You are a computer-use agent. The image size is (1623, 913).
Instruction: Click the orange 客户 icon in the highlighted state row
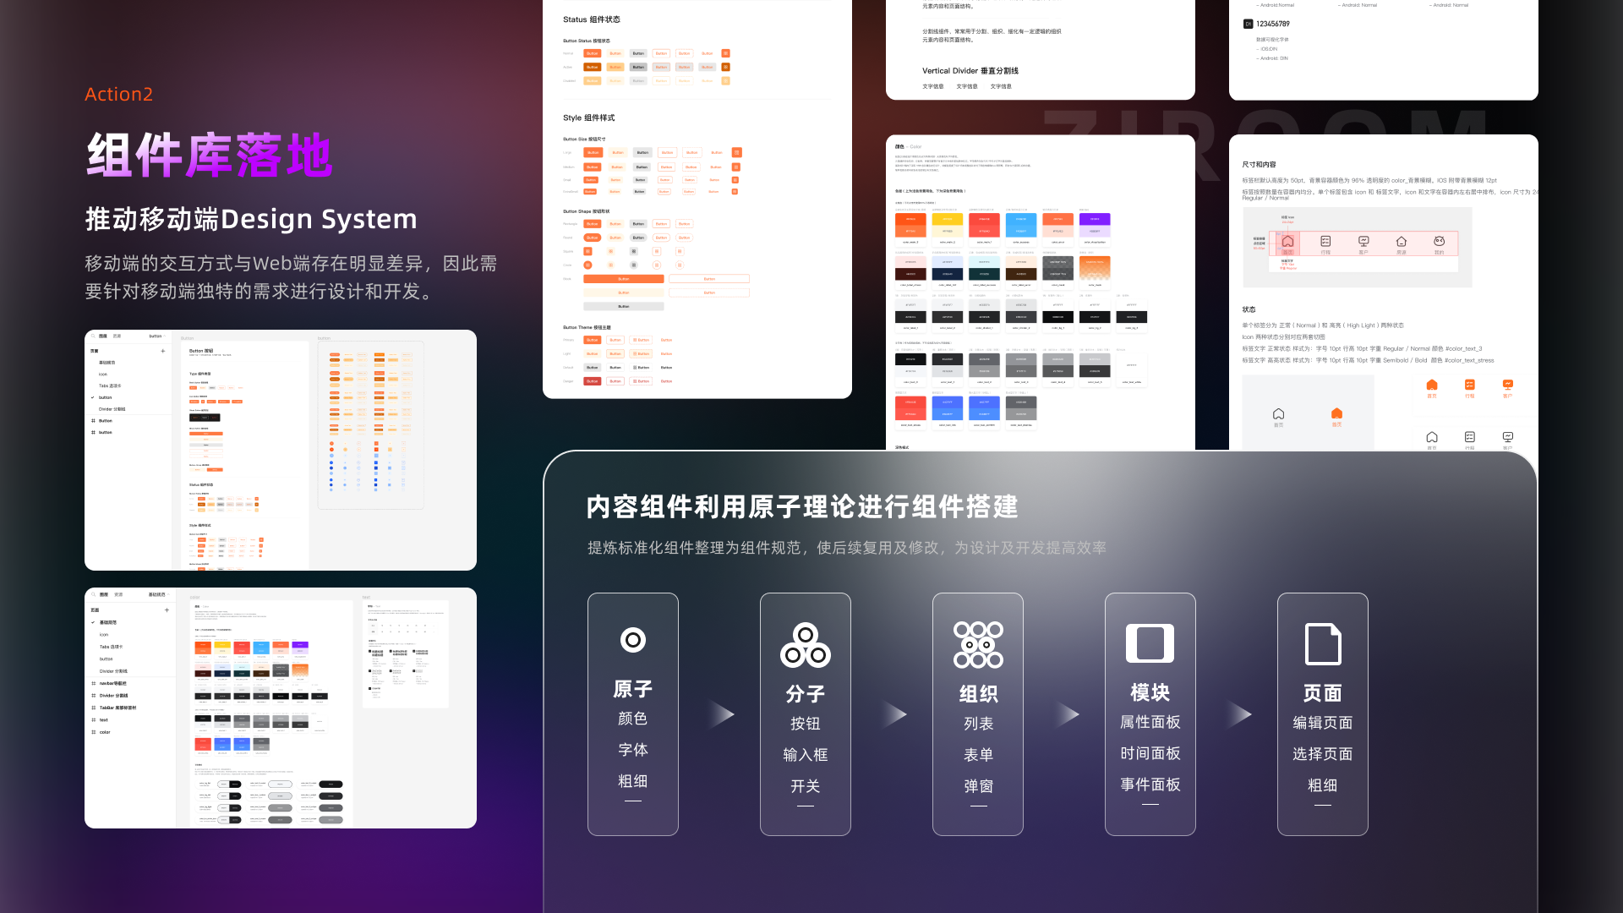1508,385
